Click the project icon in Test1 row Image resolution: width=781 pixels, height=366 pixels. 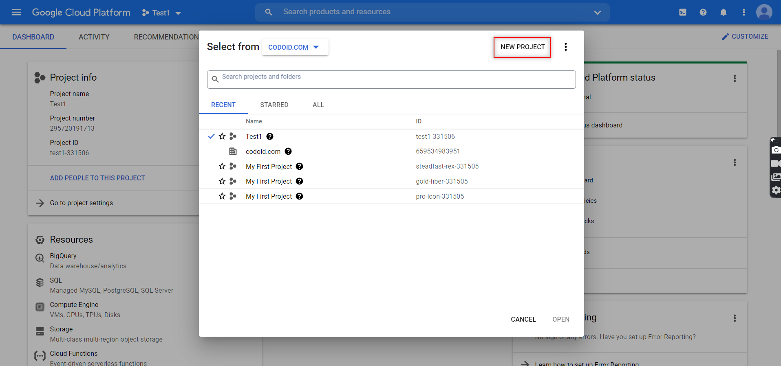(233, 136)
